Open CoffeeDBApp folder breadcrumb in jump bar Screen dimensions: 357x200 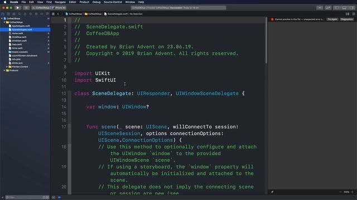click(x=93, y=14)
